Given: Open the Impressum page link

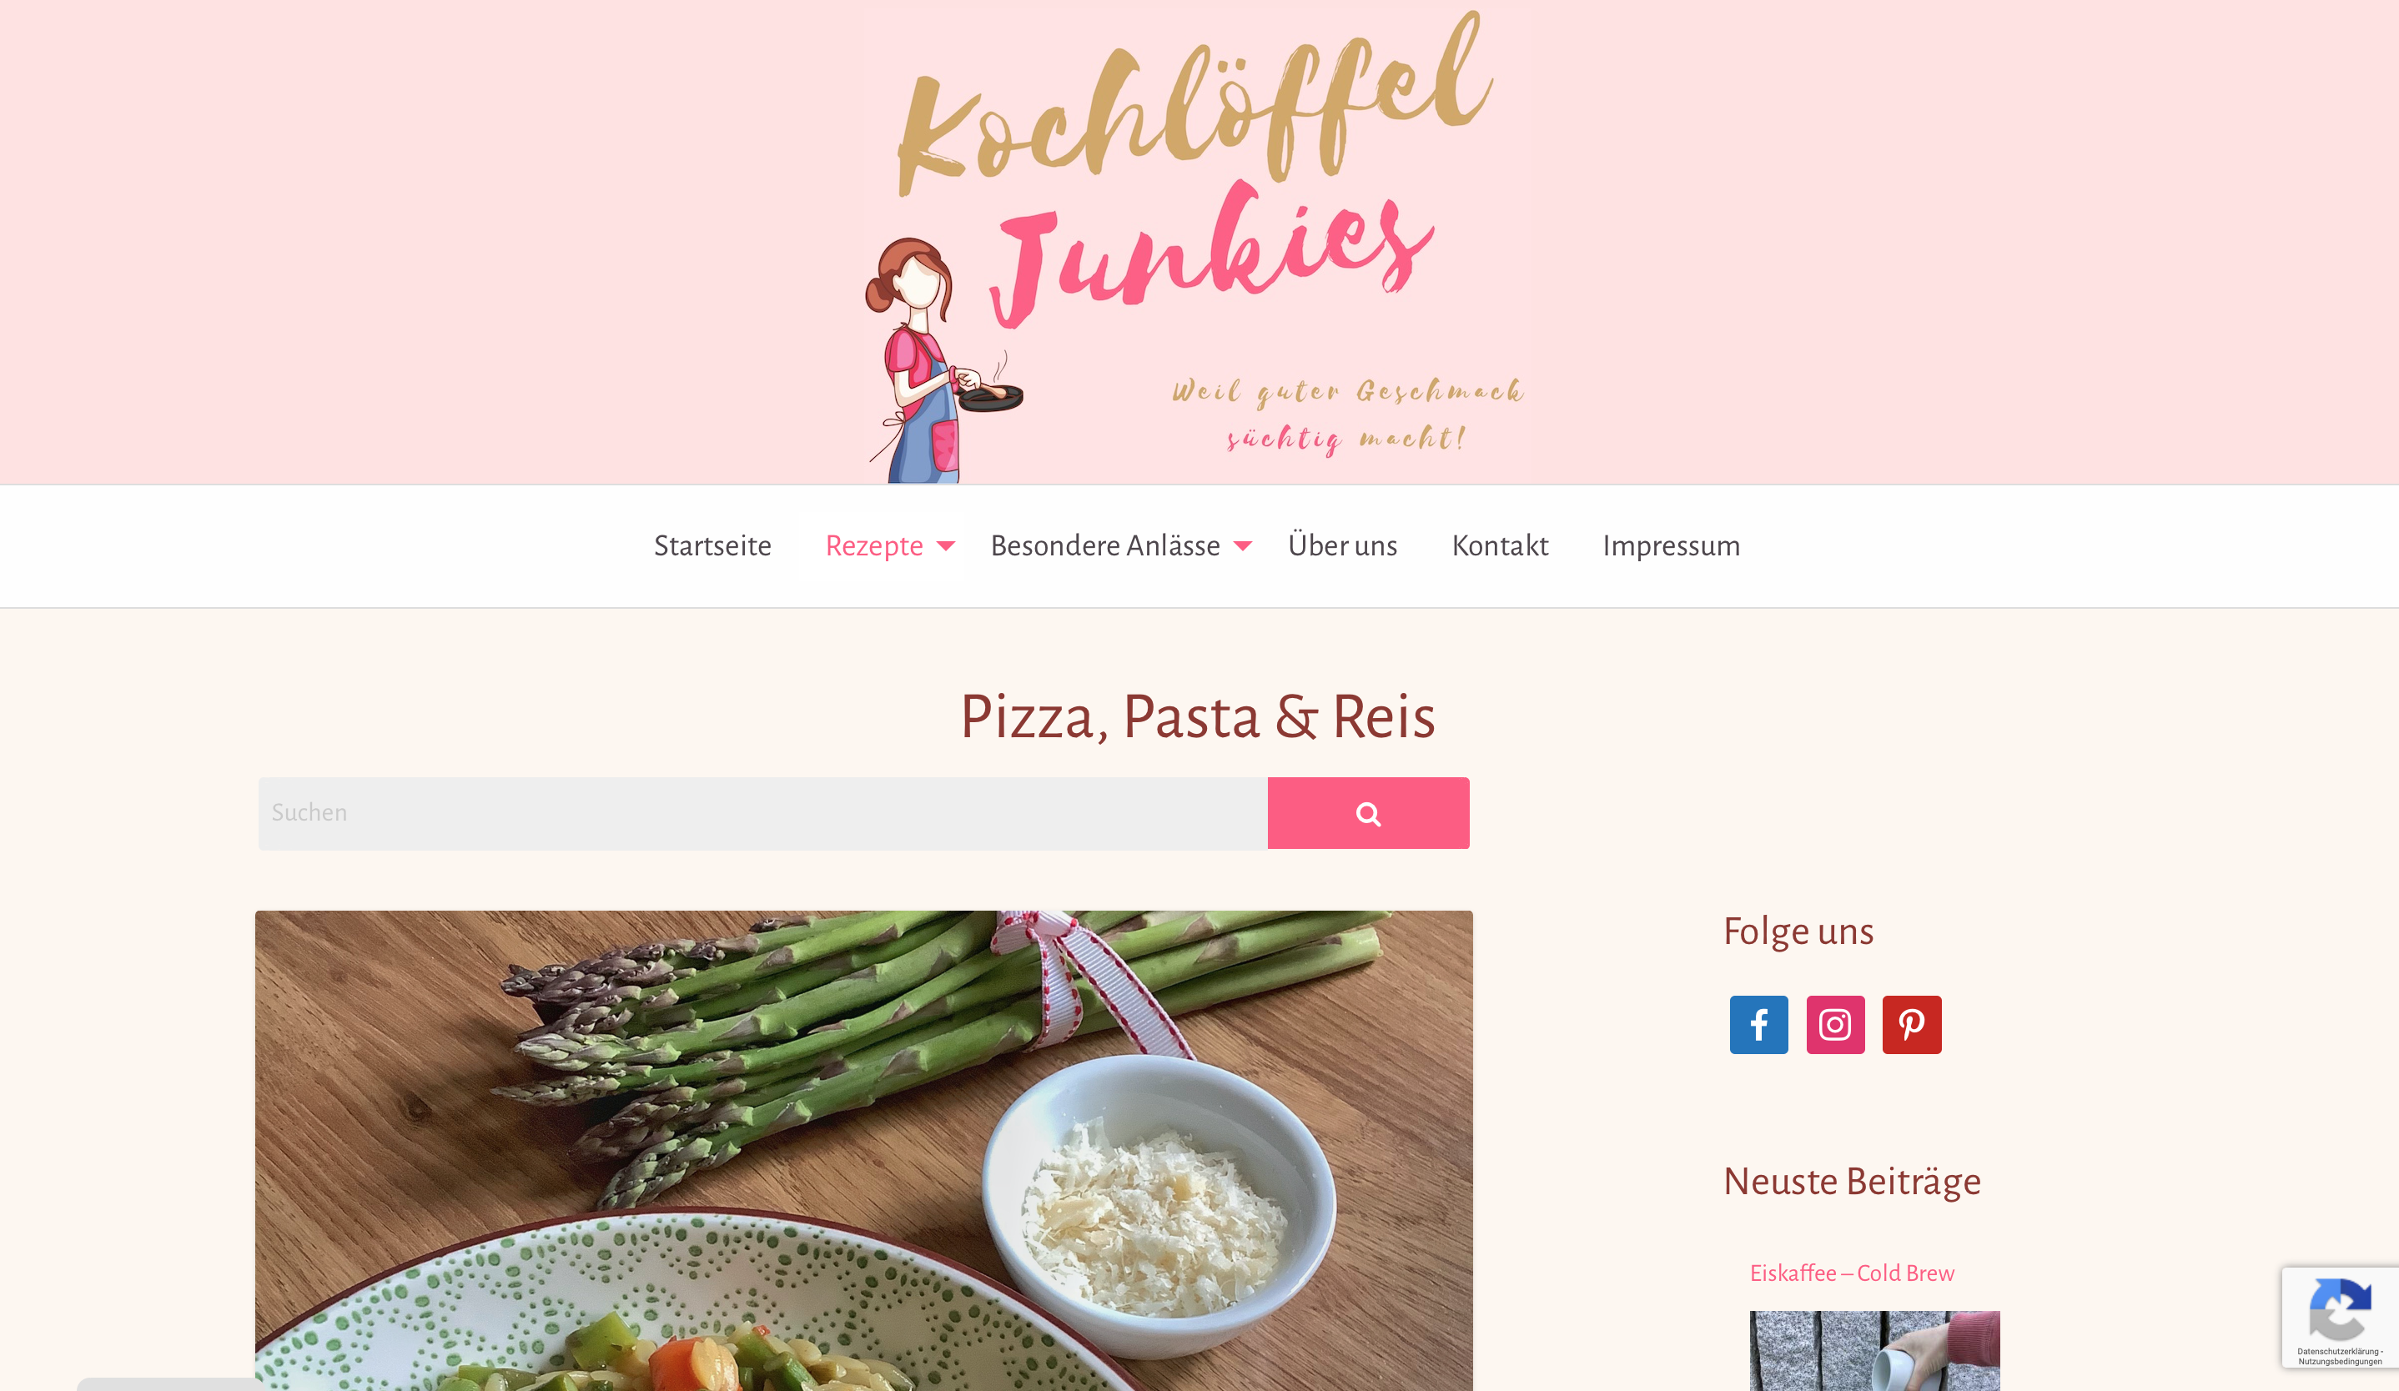Looking at the screenshot, I should (x=1671, y=545).
